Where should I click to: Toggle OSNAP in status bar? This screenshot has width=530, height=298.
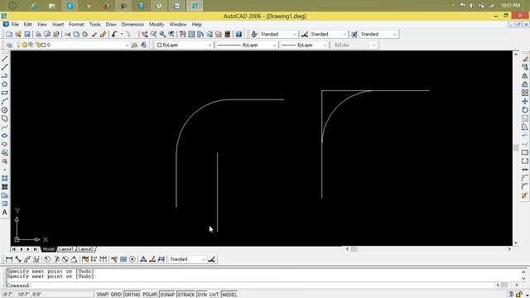[x=167, y=295]
